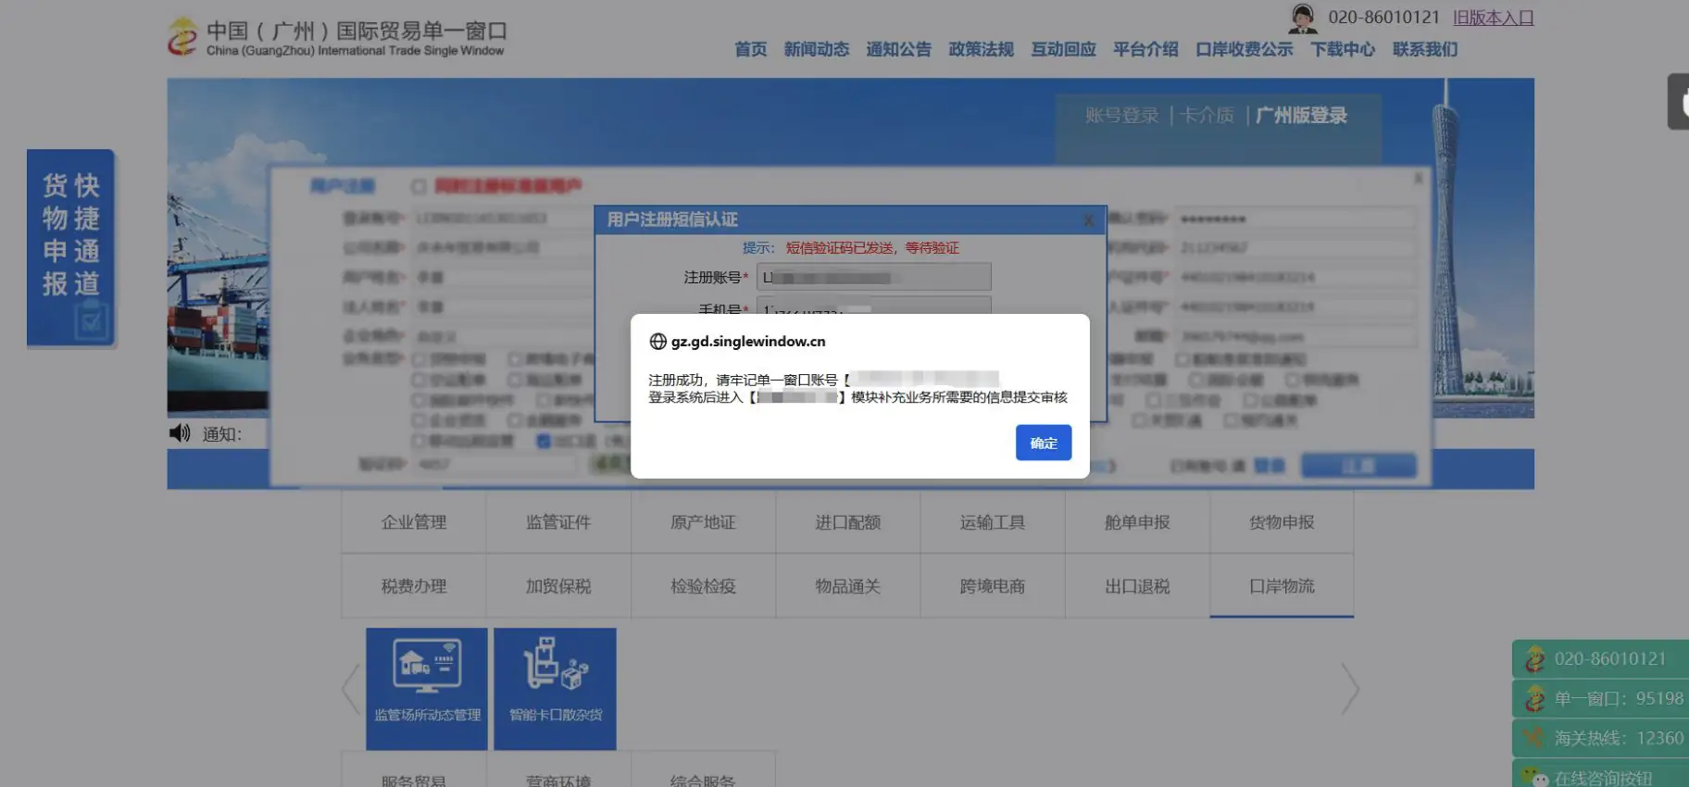Open the 联系我们 menu item
This screenshot has height=787, width=1689.
1425,49
